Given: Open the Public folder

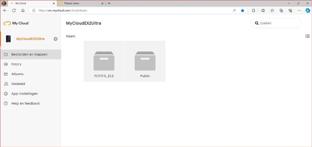Looking at the screenshot, I should pyautogui.click(x=145, y=61).
